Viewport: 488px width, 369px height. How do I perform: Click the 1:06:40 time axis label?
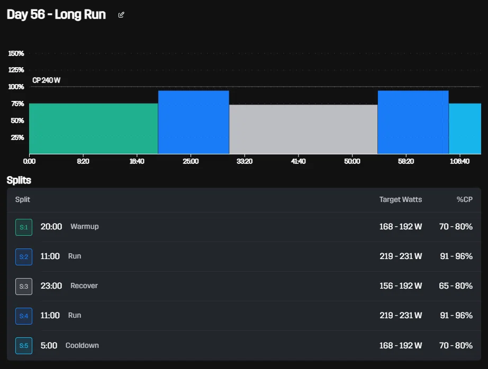[459, 161]
